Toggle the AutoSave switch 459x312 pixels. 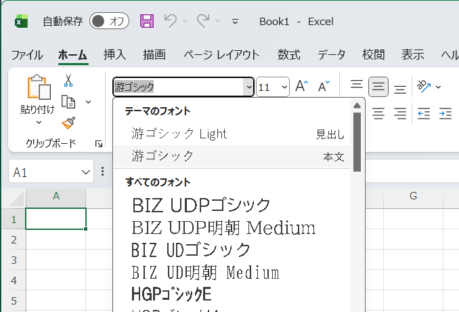(x=109, y=21)
